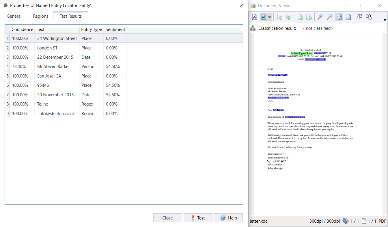Expand the toolbar overflow options

385,20
